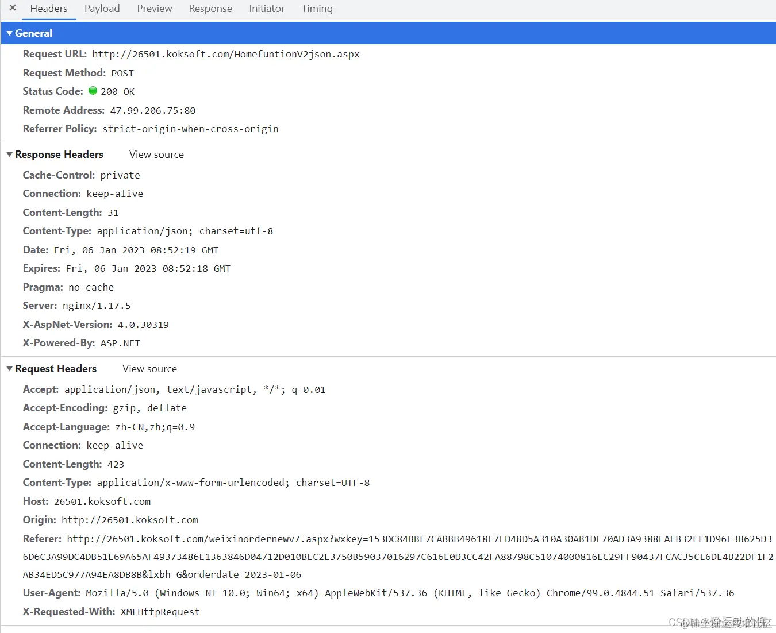
Task: Open the Preview tab
Action: (x=155, y=9)
